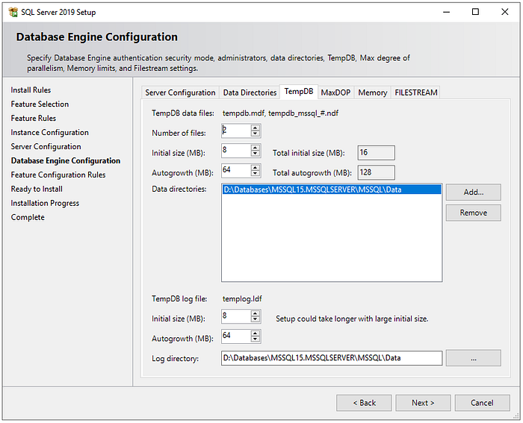This screenshot has height=423, width=523.
Task: Select Instance Configuration step in sidebar
Action: pyautogui.click(x=50, y=133)
